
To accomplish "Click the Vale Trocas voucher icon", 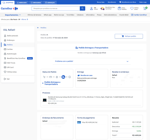I will 5,63.
